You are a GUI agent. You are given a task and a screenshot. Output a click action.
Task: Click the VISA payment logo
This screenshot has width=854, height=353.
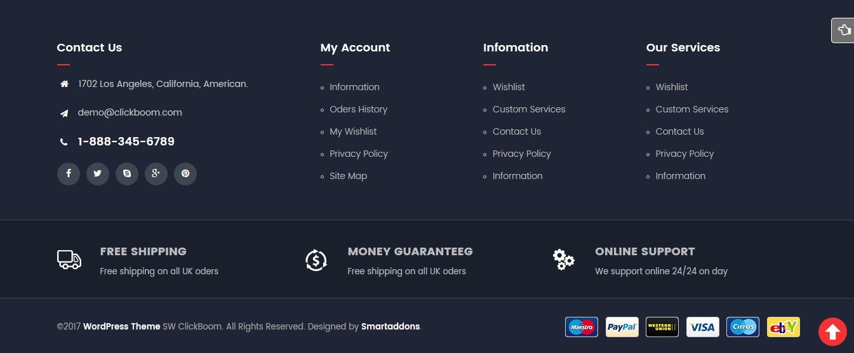pyautogui.click(x=703, y=327)
